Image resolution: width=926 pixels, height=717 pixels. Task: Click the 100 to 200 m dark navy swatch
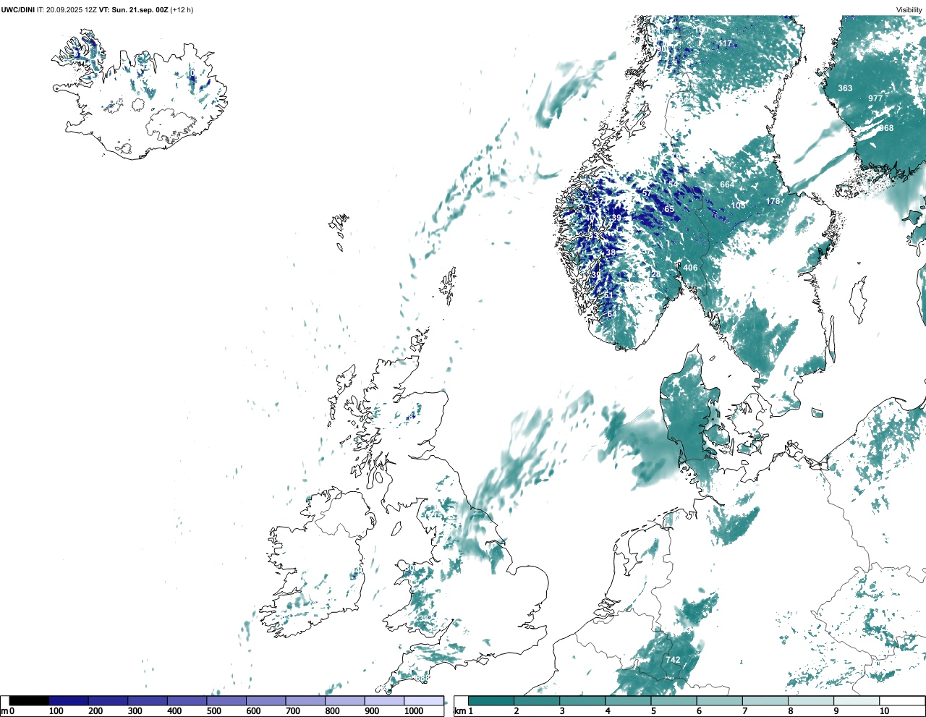point(69,700)
